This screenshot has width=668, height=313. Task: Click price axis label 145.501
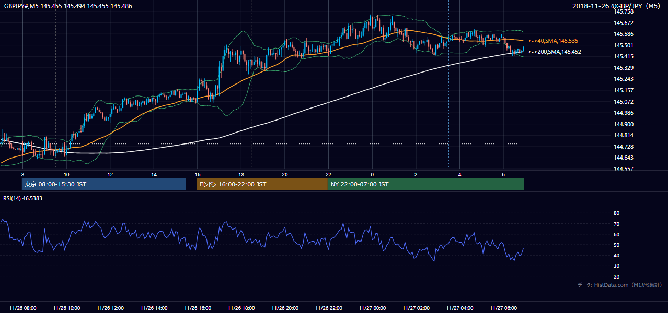coord(623,45)
